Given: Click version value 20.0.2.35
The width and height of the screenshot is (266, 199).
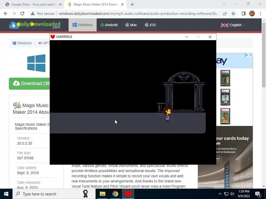Looking at the screenshot, I should click(24, 143).
